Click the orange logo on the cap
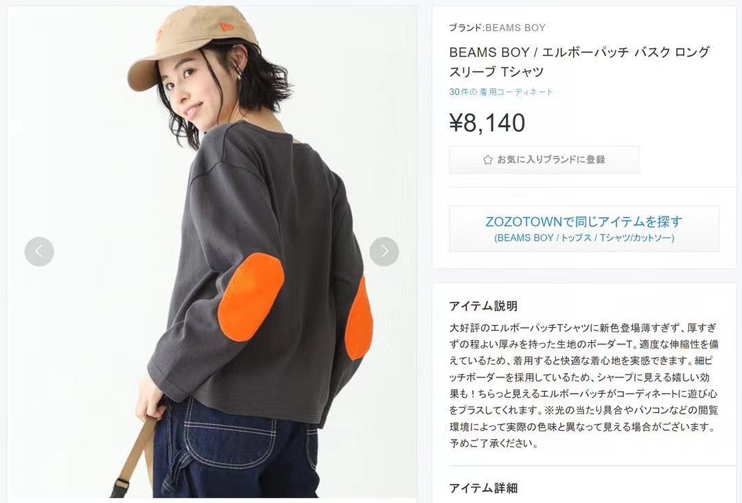Image resolution: width=742 pixels, height=503 pixels. click(x=228, y=27)
